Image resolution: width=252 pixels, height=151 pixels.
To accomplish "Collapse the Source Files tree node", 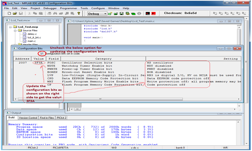I will click(x=15, y=31).
